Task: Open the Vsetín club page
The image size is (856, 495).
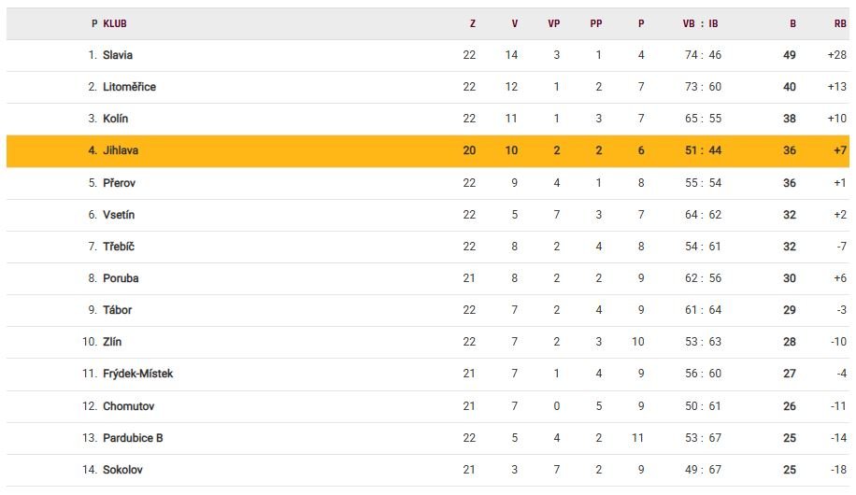Action: tap(119, 215)
